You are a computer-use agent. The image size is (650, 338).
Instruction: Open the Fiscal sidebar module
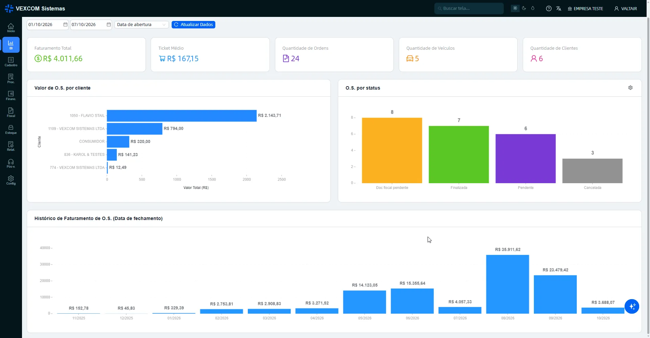[x=11, y=112]
